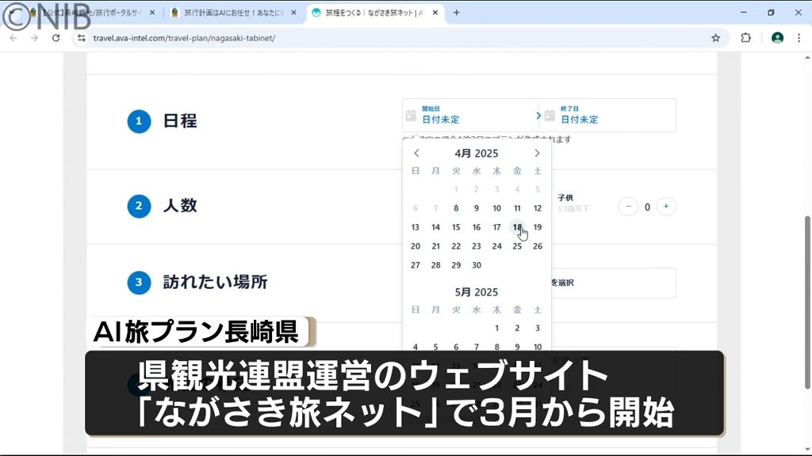Click the scrollbar down arrow
This screenshot has width=812, height=456.
click(806, 450)
